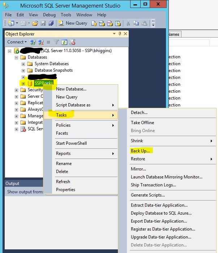This screenshot has width=218, height=253.
Task: Choose New Query in the context menu
Action: coord(67,97)
